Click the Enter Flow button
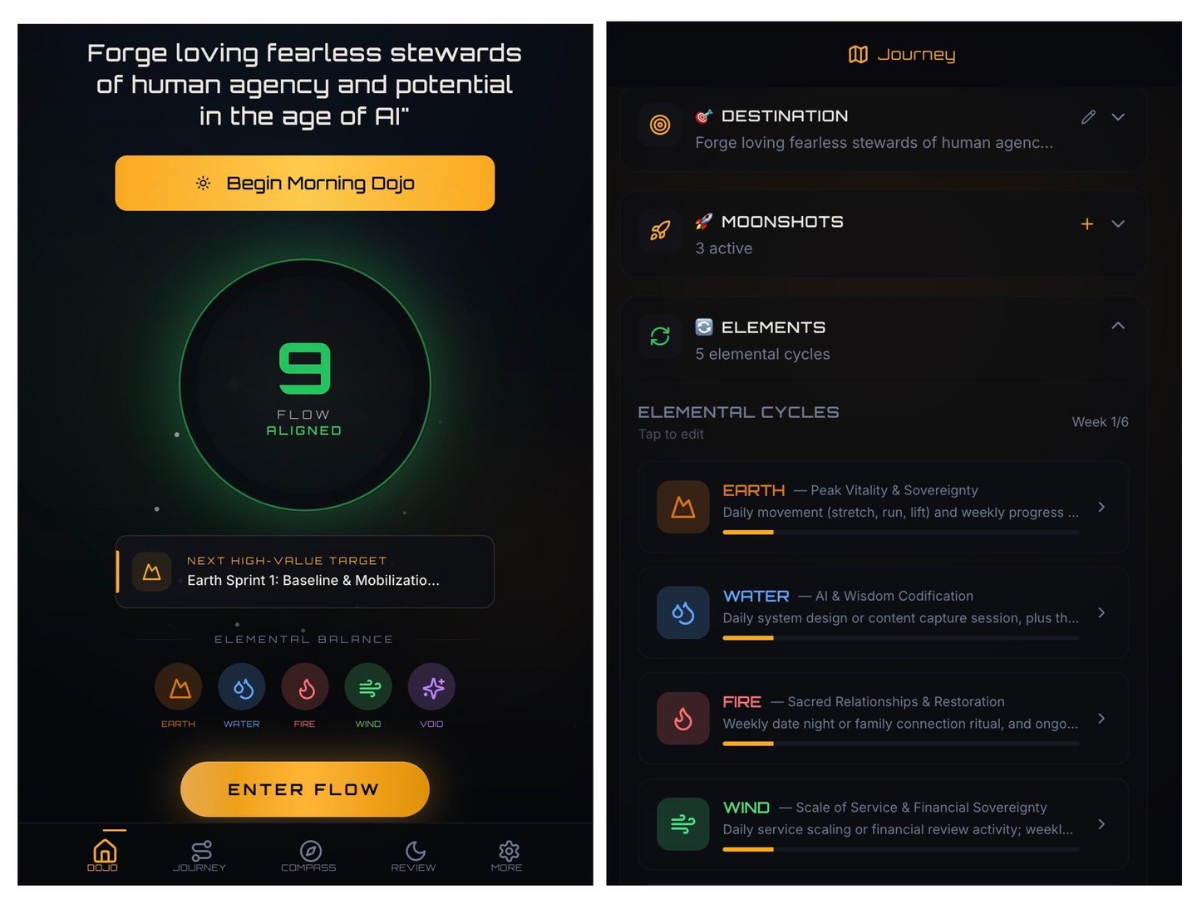 [x=305, y=789]
